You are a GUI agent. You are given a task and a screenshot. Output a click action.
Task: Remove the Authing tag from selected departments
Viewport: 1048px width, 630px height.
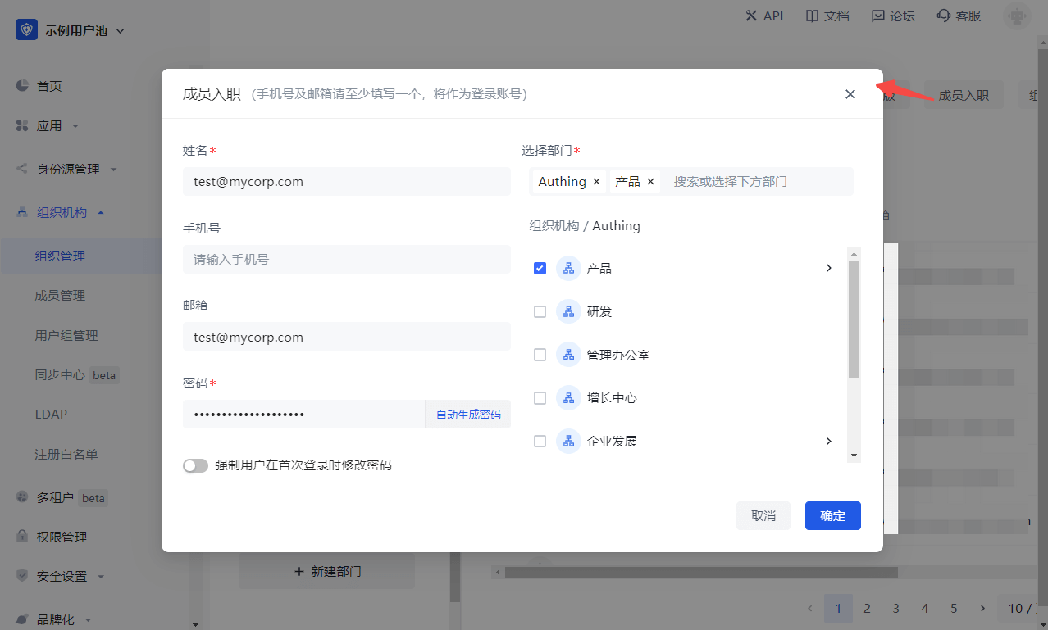(596, 182)
